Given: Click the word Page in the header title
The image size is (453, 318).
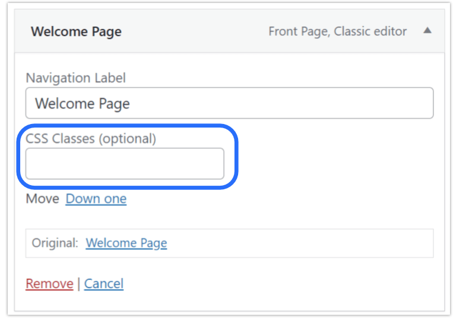Looking at the screenshot, I should coord(107,32).
